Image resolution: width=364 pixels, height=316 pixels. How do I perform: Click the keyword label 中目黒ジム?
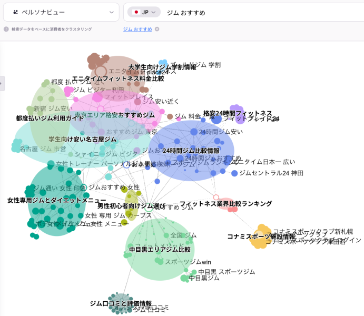coord(204,278)
